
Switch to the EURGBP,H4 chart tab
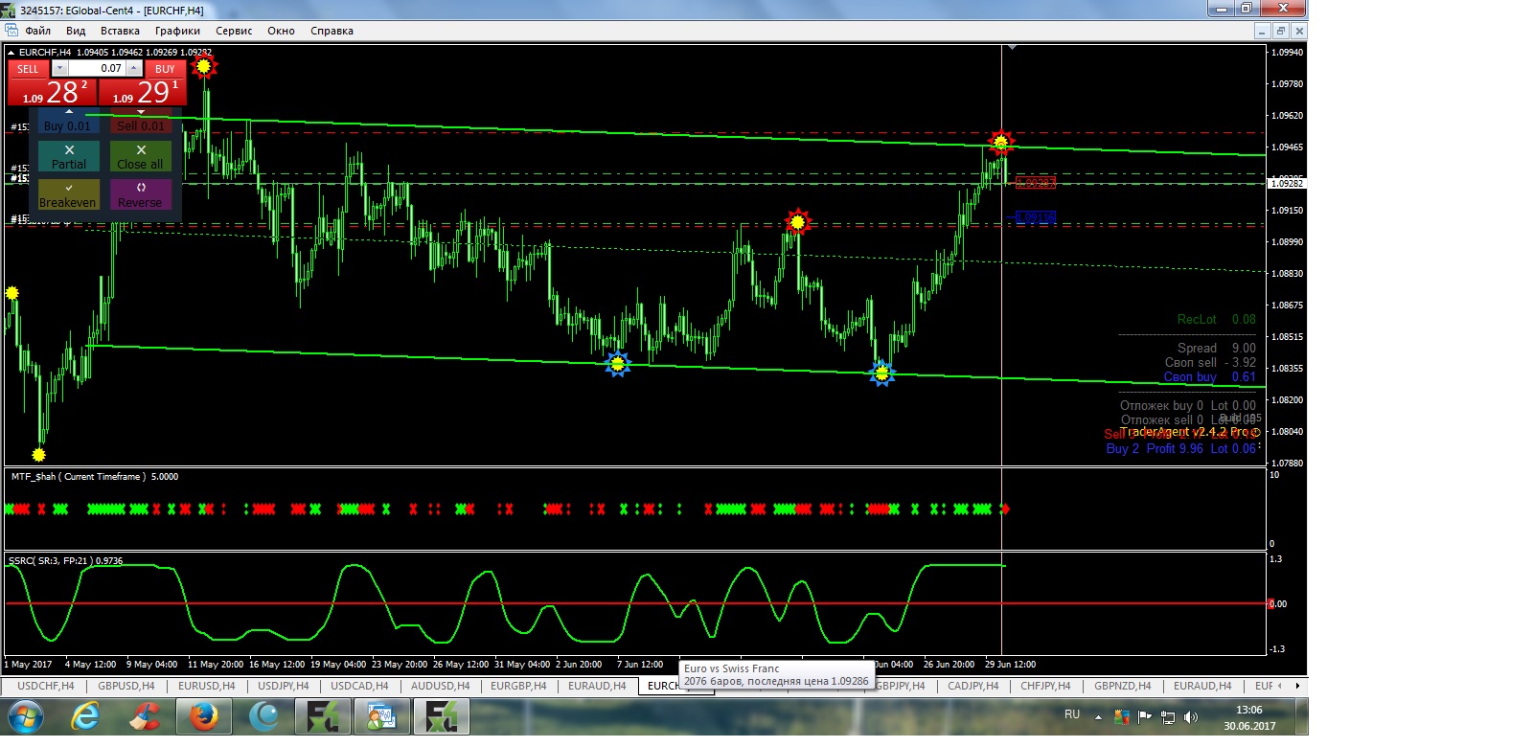pos(518,686)
